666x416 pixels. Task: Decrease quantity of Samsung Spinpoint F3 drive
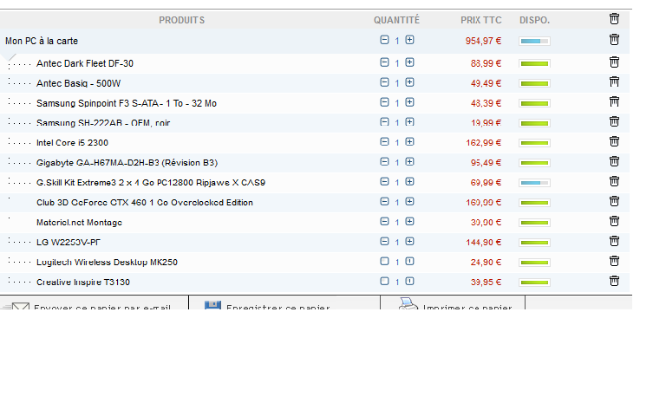coord(384,102)
